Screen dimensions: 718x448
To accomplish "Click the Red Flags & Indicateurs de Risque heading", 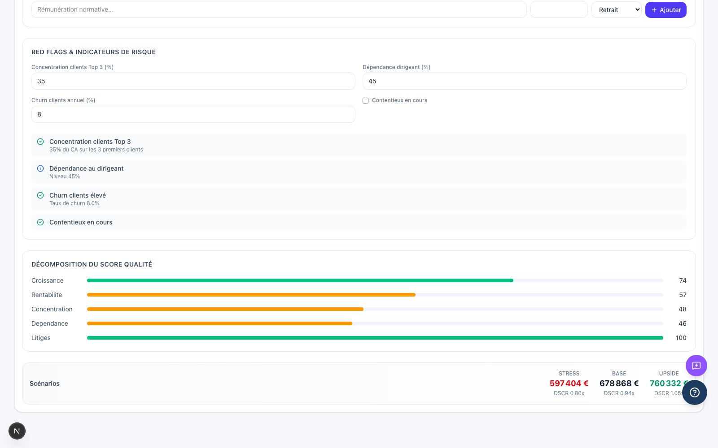I will pos(93,52).
